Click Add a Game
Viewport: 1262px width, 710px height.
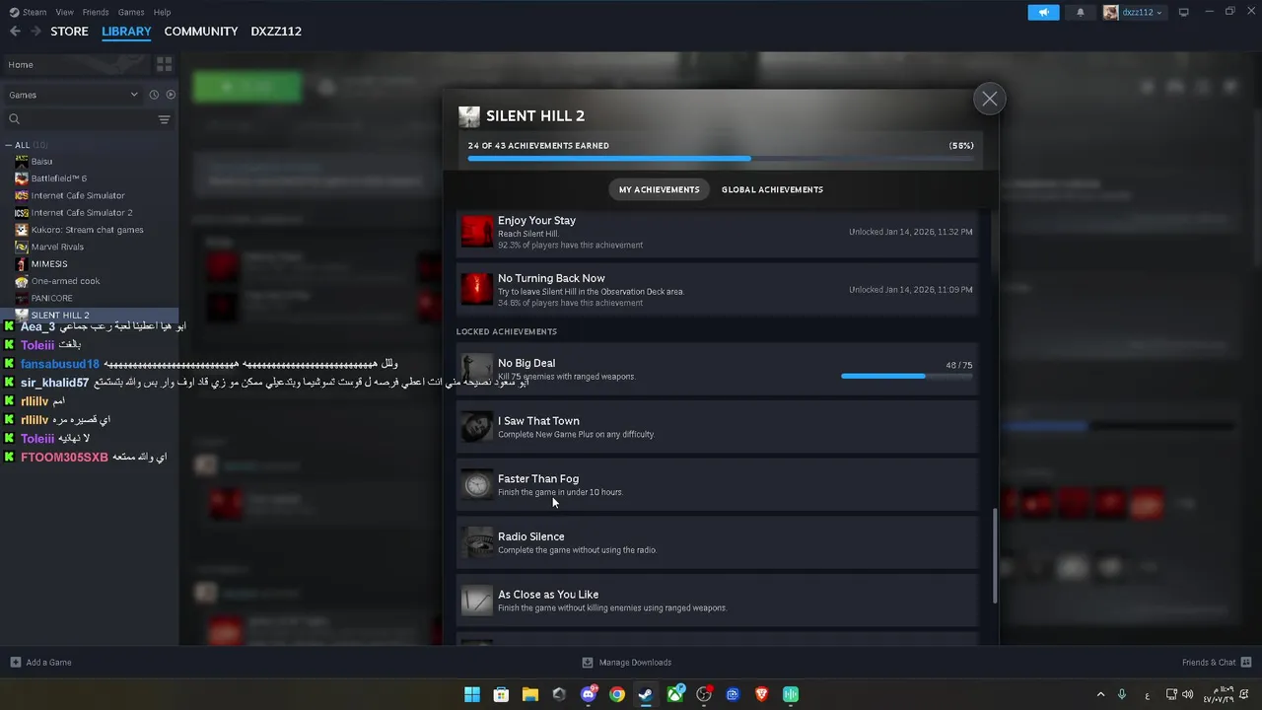pyautogui.click(x=40, y=663)
